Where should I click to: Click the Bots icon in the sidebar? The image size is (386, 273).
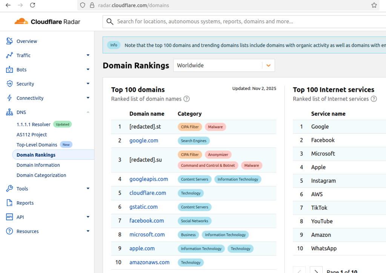[x=9, y=69]
